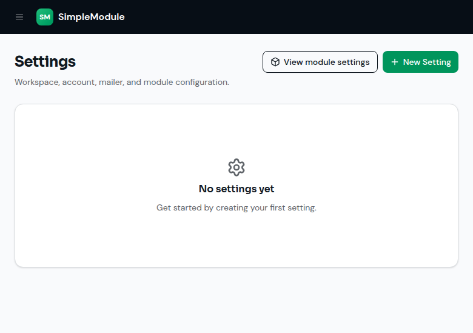The width and height of the screenshot is (473, 333).
Task: Click blank dark header right of SimpleModule
Action: [298, 17]
